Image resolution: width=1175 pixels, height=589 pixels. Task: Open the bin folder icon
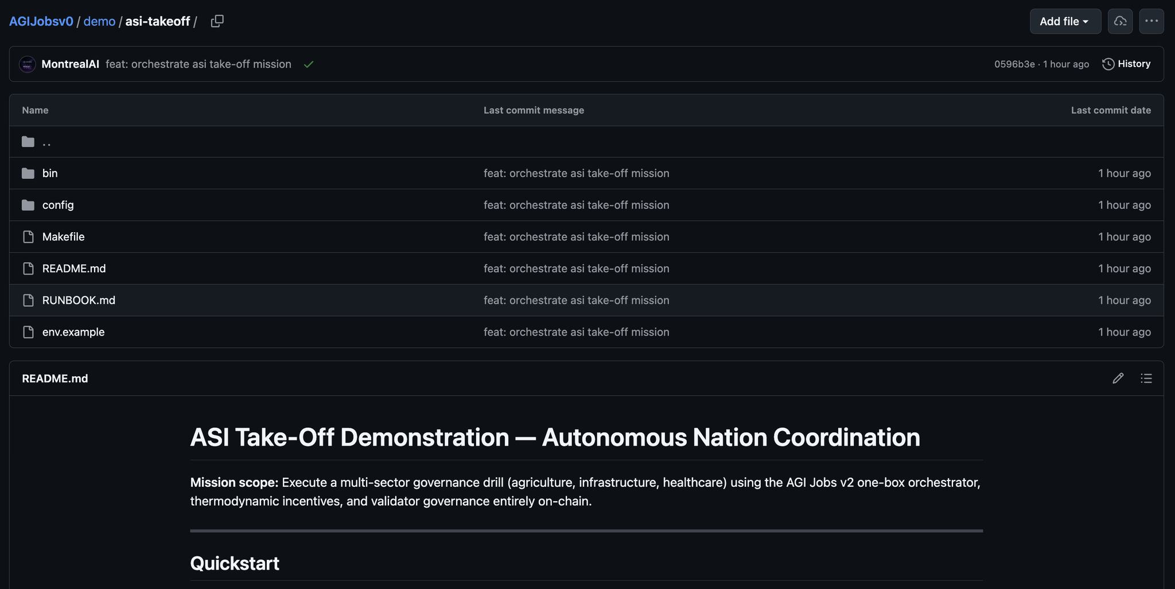[28, 173]
